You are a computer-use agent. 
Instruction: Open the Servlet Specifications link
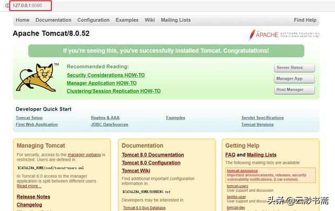[263, 118]
